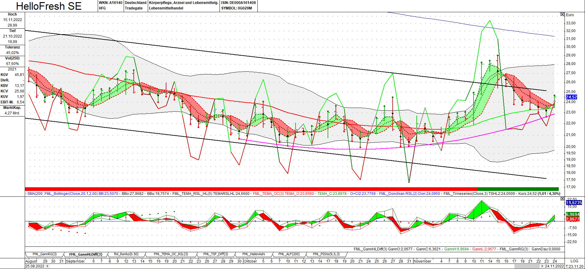The height and width of the screenshot is (269, 585).
Task: Click the November label on the time axis
Action: click(422, 261)
